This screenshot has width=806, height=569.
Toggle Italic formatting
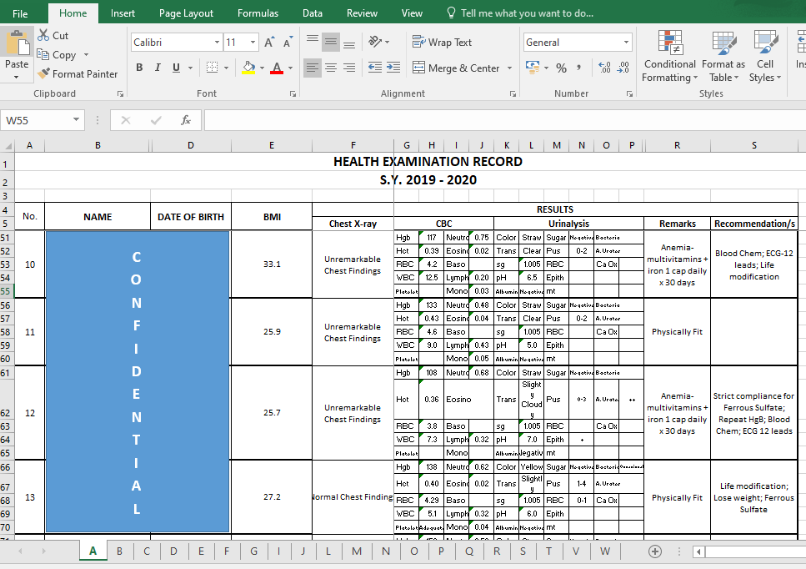click(158, 68)
